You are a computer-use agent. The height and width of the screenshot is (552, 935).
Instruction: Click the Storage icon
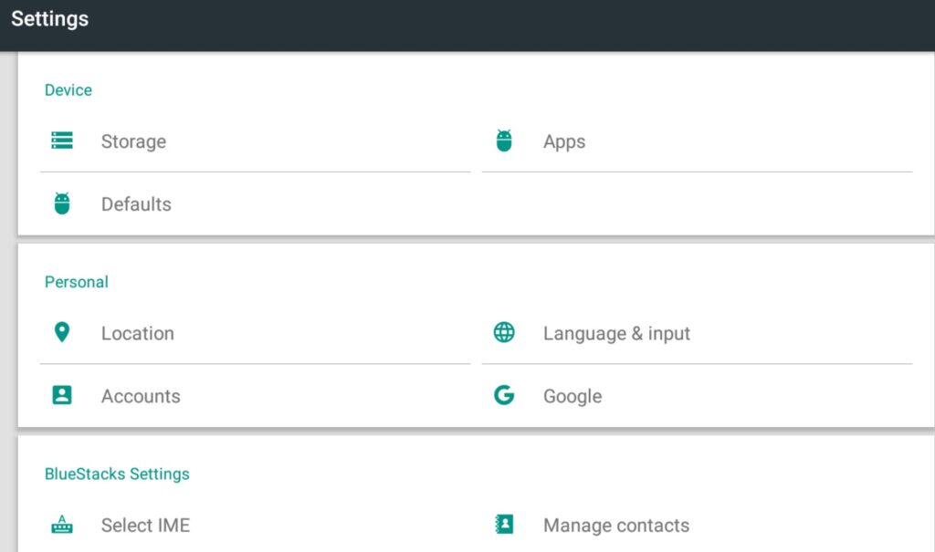62,141
